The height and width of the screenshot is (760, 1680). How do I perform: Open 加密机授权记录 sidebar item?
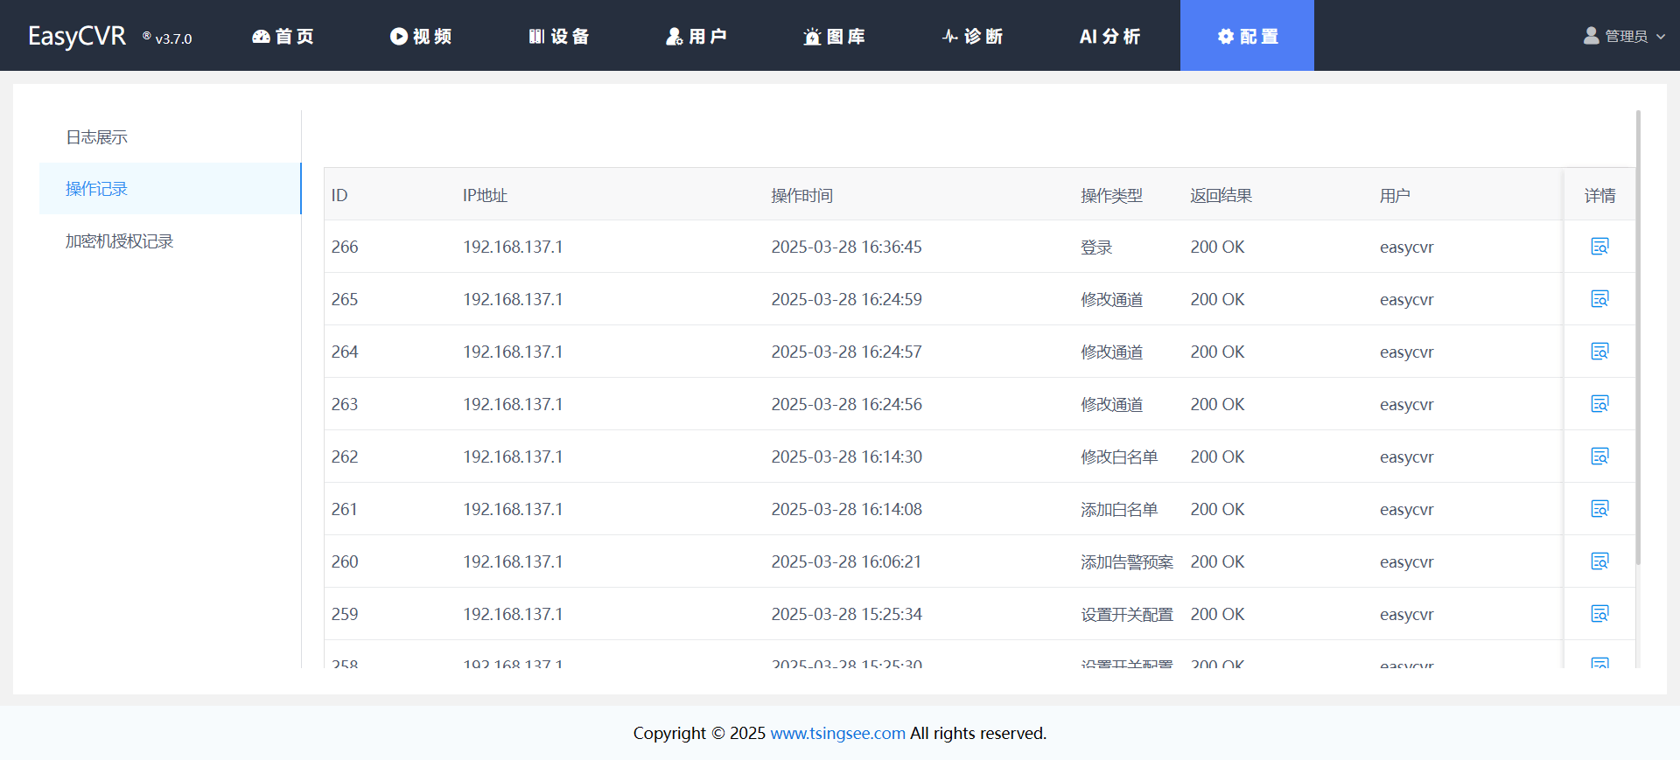tap(120, 241)
